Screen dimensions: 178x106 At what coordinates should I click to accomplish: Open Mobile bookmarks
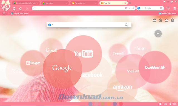point(167,13)
